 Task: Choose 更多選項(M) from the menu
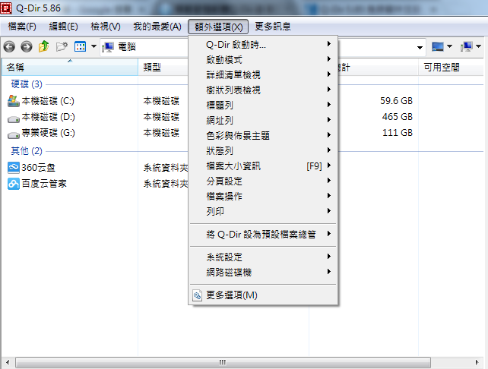263,295
